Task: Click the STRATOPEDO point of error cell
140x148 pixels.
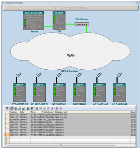Action: [x=48, y=127]
